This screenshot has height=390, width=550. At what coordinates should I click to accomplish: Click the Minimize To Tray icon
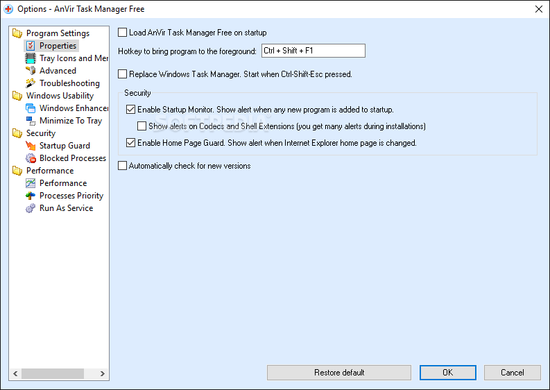(31, 121)
